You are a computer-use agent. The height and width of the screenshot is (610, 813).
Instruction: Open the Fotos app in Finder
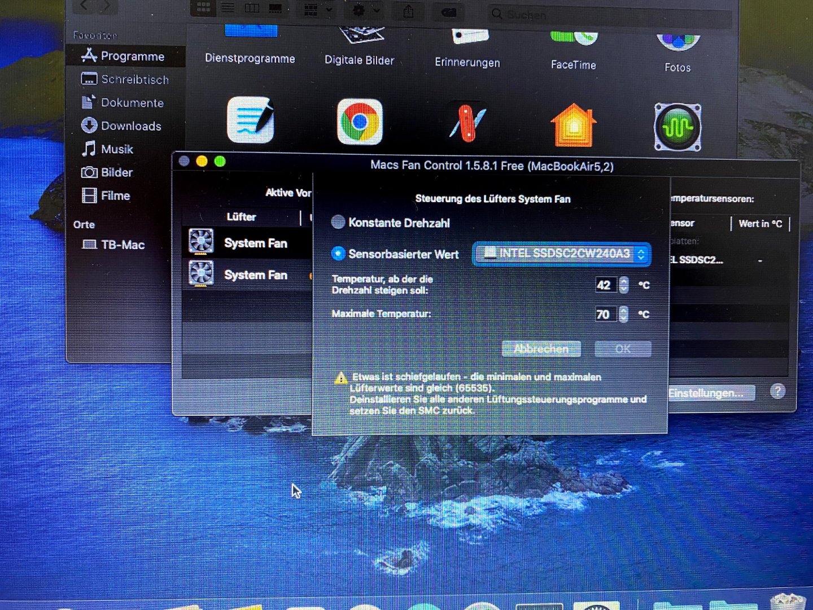677,68
